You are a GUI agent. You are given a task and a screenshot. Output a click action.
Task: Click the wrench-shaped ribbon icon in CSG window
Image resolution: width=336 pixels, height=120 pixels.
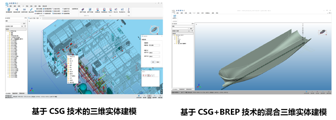click(x=31, y=10)
